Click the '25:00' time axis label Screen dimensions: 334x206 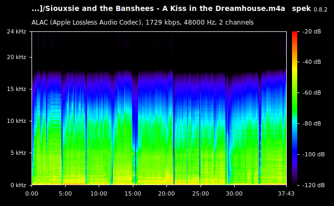(x=201, y=193)
